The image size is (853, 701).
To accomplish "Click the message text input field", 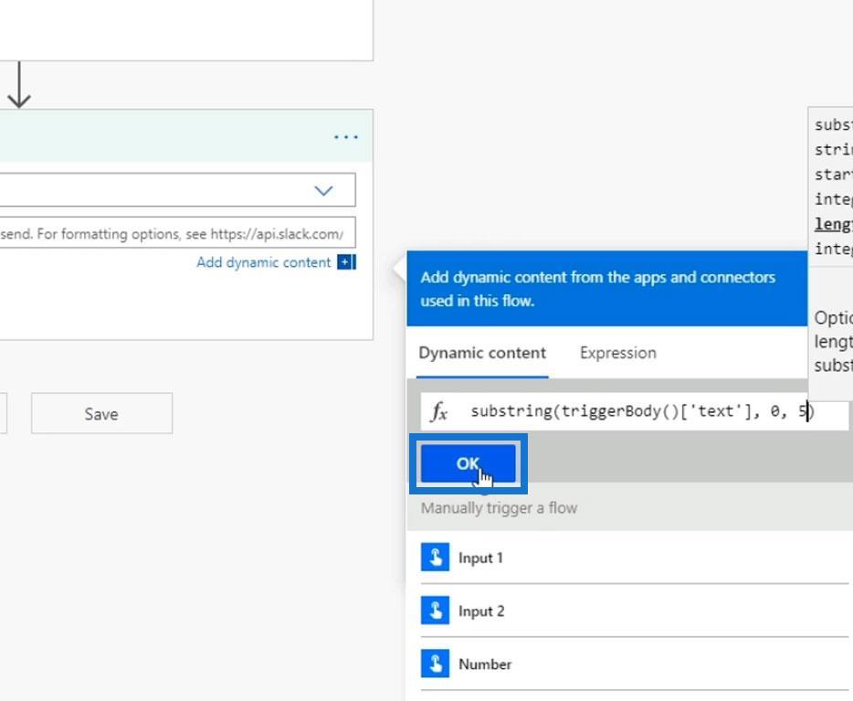I will [177, 233].
